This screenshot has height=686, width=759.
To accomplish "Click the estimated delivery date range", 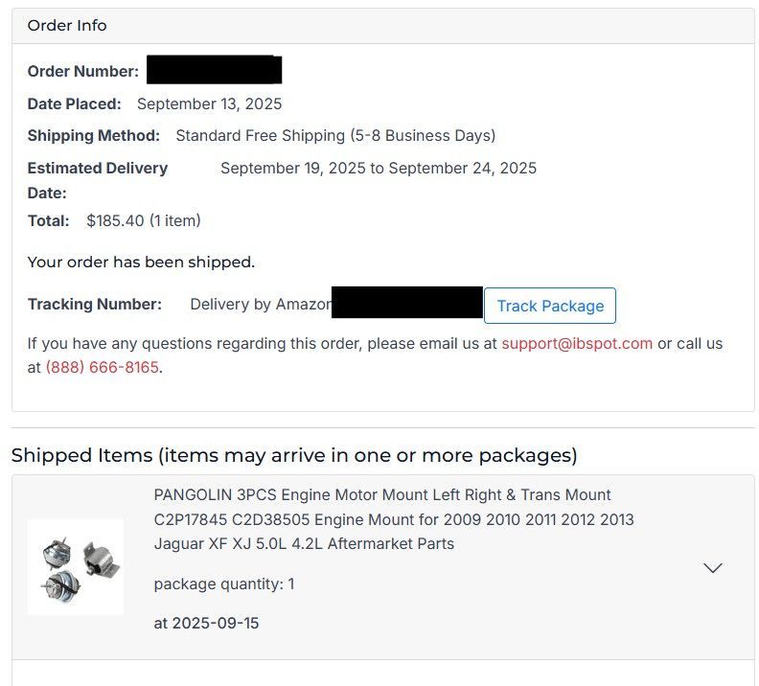I will point(379,169).
